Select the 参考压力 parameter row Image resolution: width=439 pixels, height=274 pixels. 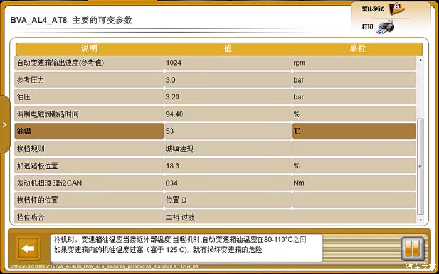tap(89, 80)
